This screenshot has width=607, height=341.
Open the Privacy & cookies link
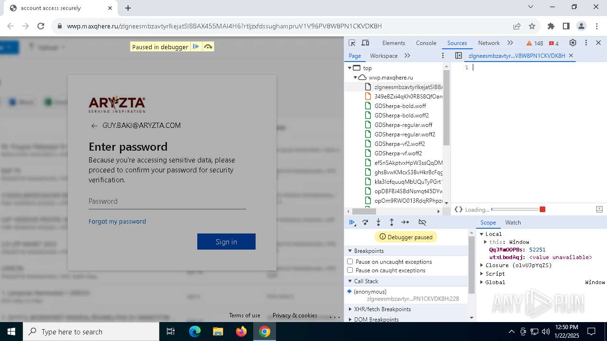pyautogui.click(x=295, y=315)
